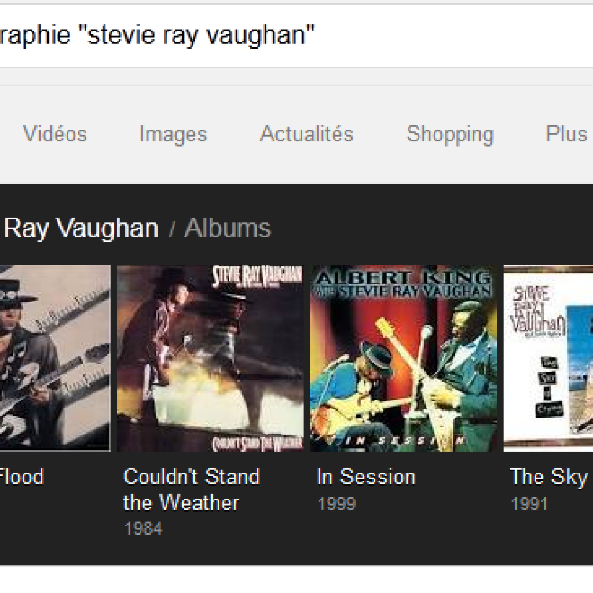Open the Texas Flood album cover
The height and width of the screenshot is (593, 593).
55,358
